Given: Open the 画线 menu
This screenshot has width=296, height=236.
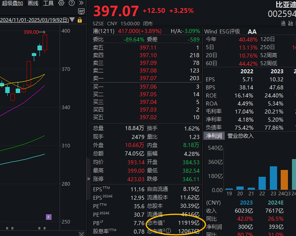Looking at the screenshot, I should [x=33, y=3].
